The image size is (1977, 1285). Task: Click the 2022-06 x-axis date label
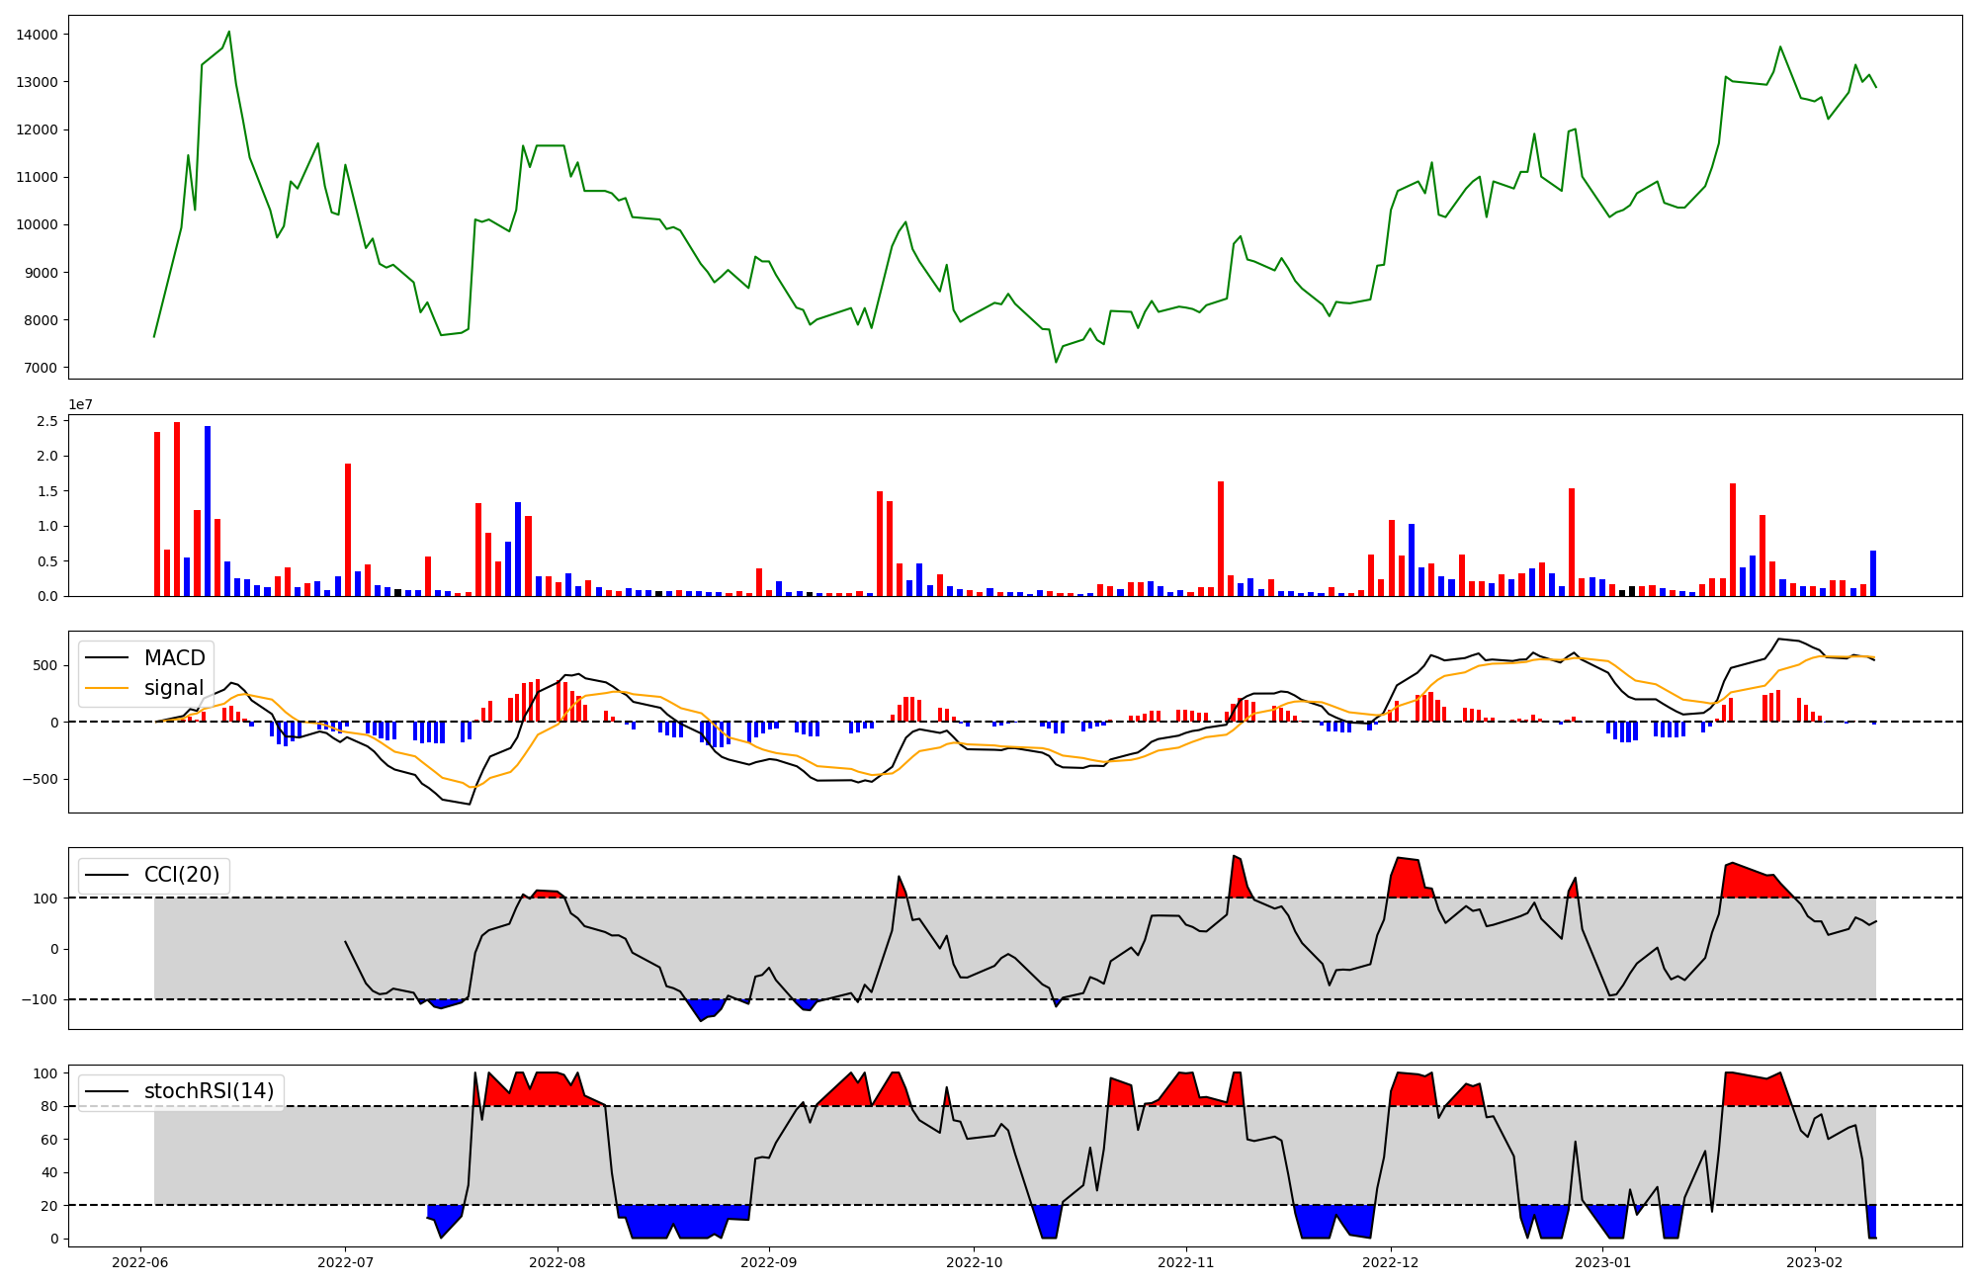139,1261
